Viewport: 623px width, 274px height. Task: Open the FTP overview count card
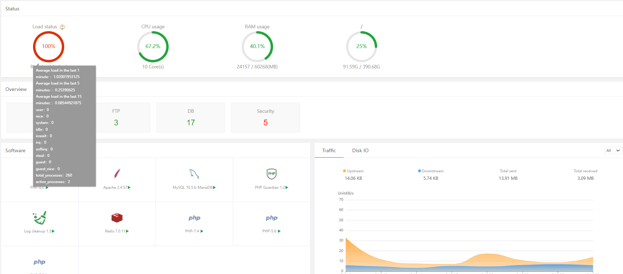point(116,118)
